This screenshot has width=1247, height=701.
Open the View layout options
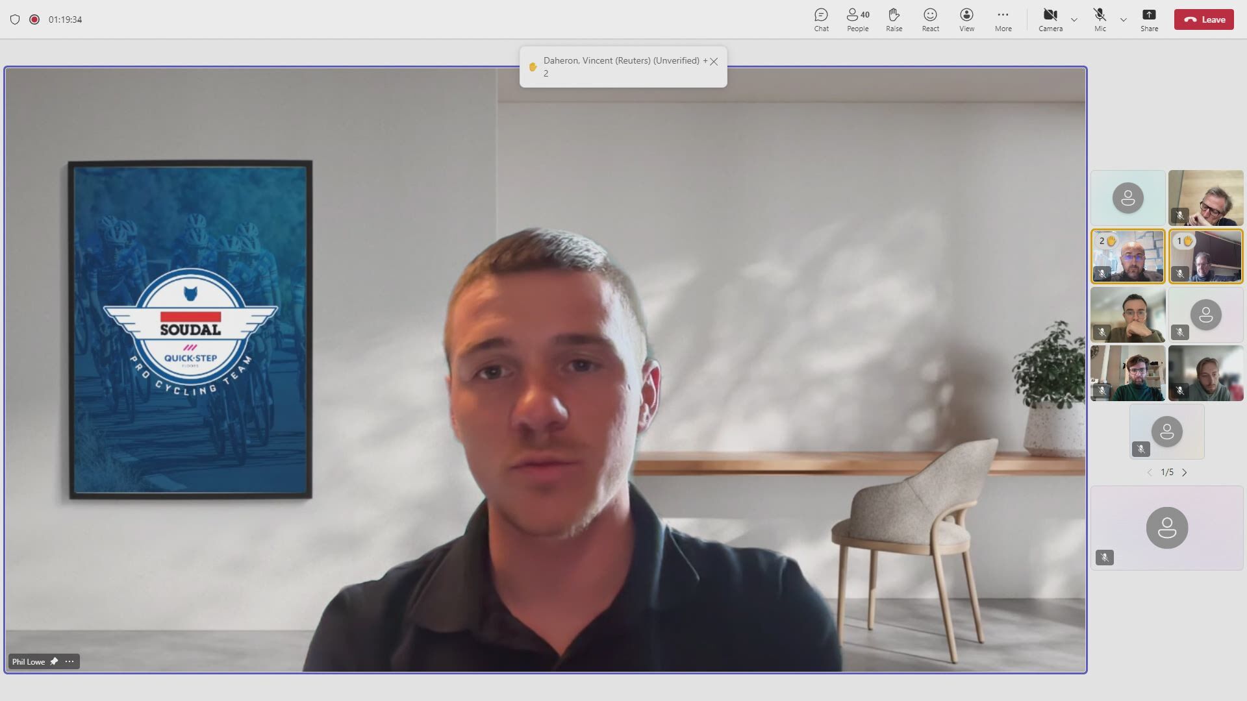coord(966,19)
